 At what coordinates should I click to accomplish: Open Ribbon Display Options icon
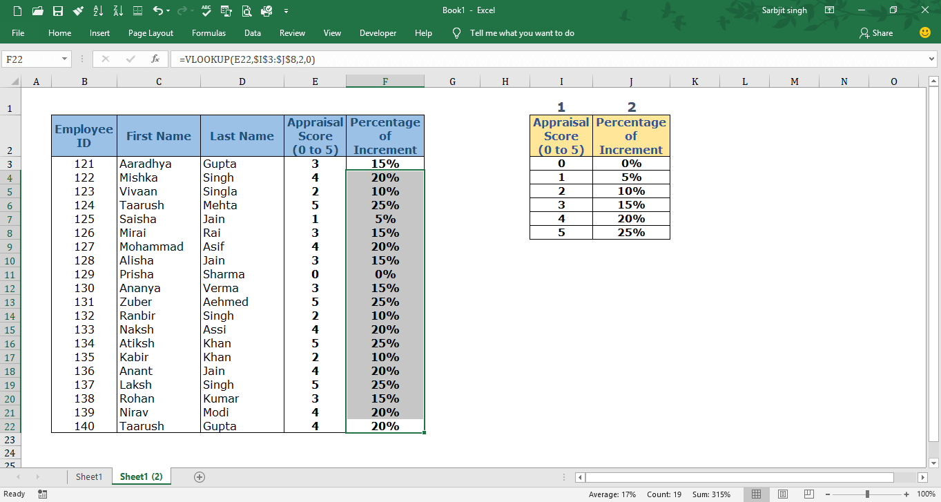[x=829, y=10]
